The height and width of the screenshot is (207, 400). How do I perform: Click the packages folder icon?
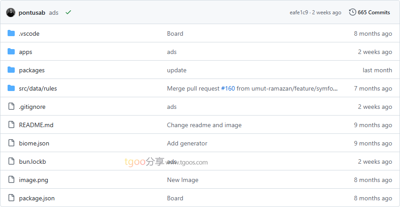coord(11,70)
